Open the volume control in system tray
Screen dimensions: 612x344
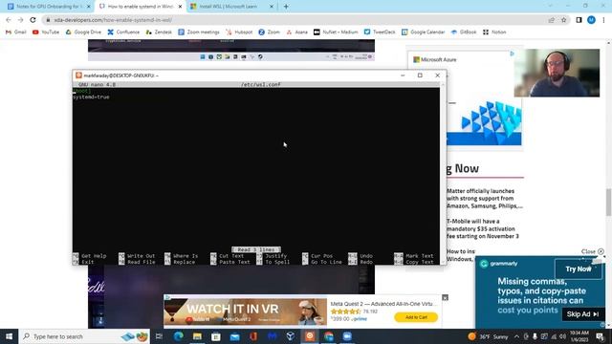click(x=562, y=336)
